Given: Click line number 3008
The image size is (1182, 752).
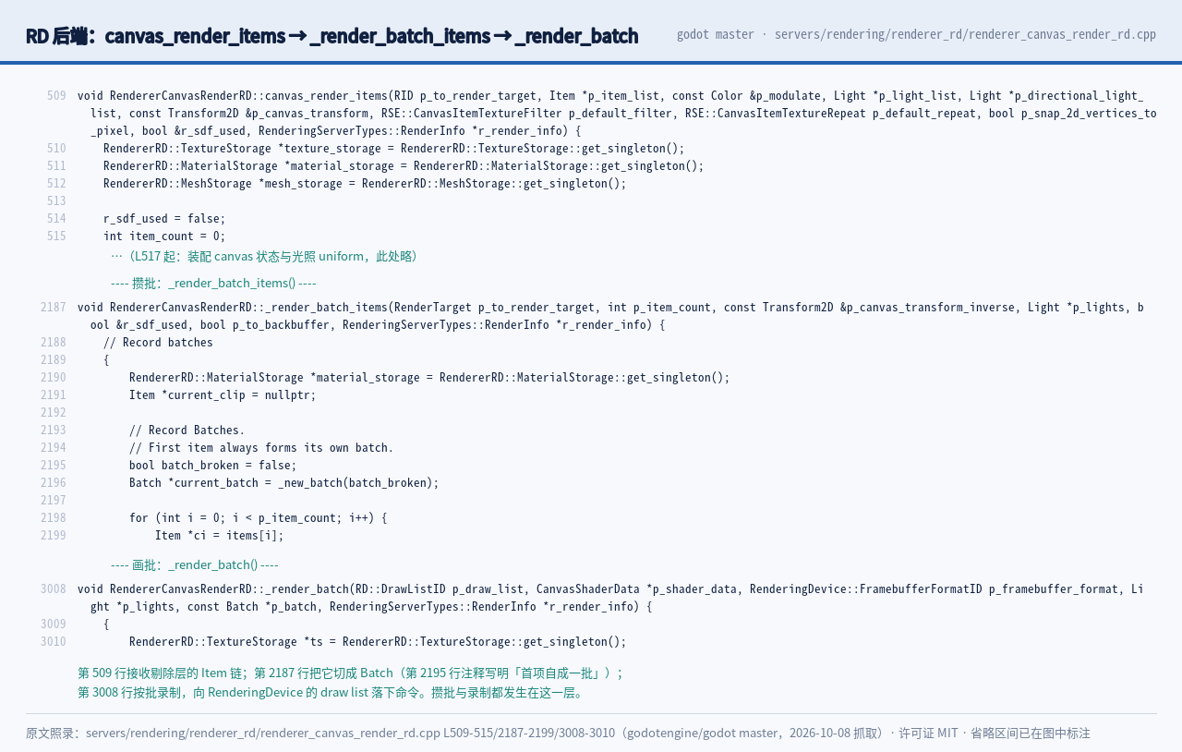Looking at the screenshot, I should [54, 589].
